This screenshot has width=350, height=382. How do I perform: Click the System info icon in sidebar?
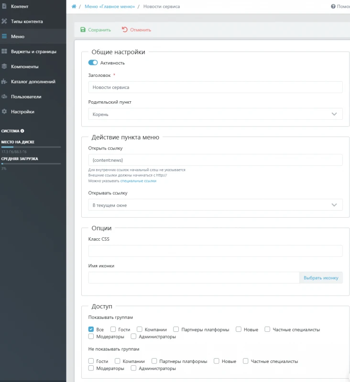[x=22, y=130]
